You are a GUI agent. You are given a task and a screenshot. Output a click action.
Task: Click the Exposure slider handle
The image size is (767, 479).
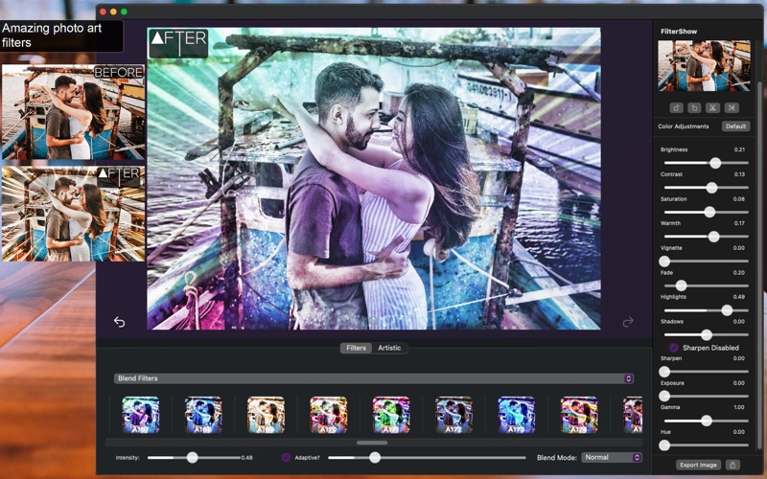(664, 397)
